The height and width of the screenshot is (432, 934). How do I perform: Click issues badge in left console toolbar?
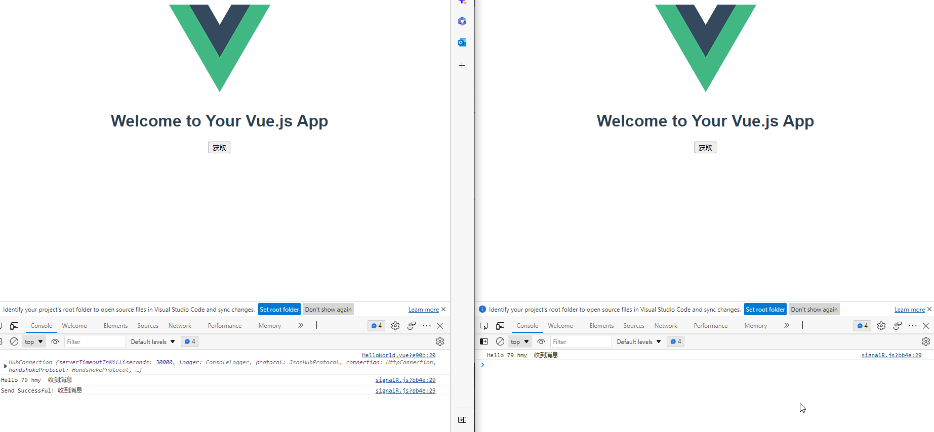(189, 341)
